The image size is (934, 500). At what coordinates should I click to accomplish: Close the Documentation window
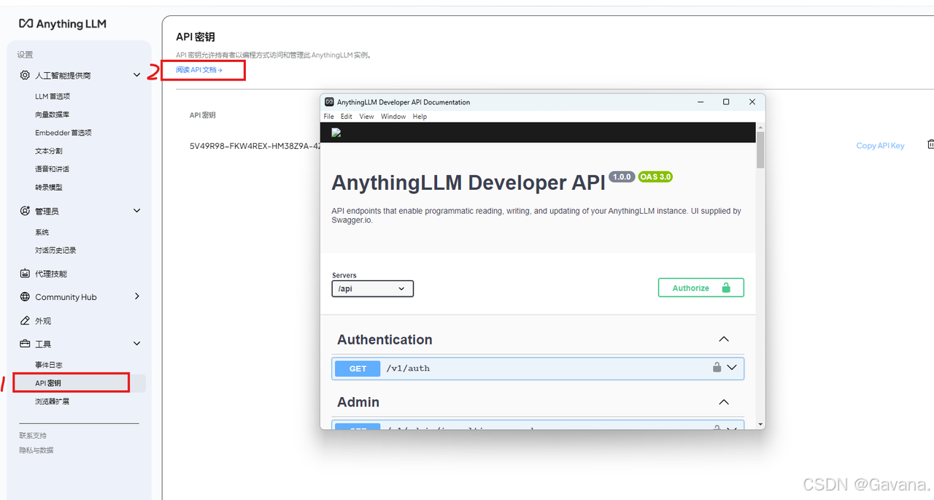[x=752, y=102]
